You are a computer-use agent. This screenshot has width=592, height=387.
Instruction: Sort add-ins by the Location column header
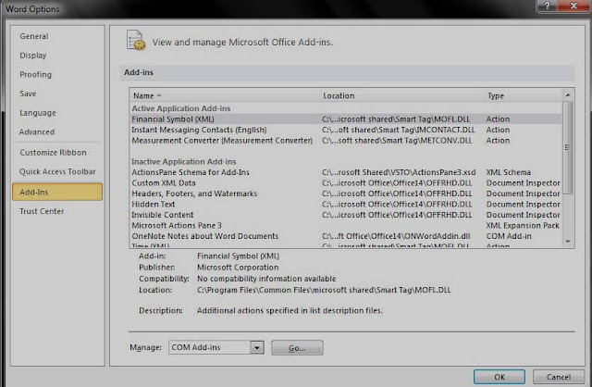[x=401, y=95]
